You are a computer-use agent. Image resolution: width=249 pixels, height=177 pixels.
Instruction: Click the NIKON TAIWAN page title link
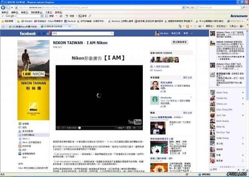[68, 43]
